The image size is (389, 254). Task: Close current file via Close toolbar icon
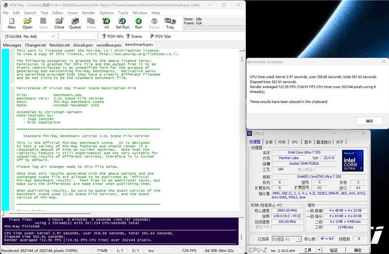coord(59,23)
